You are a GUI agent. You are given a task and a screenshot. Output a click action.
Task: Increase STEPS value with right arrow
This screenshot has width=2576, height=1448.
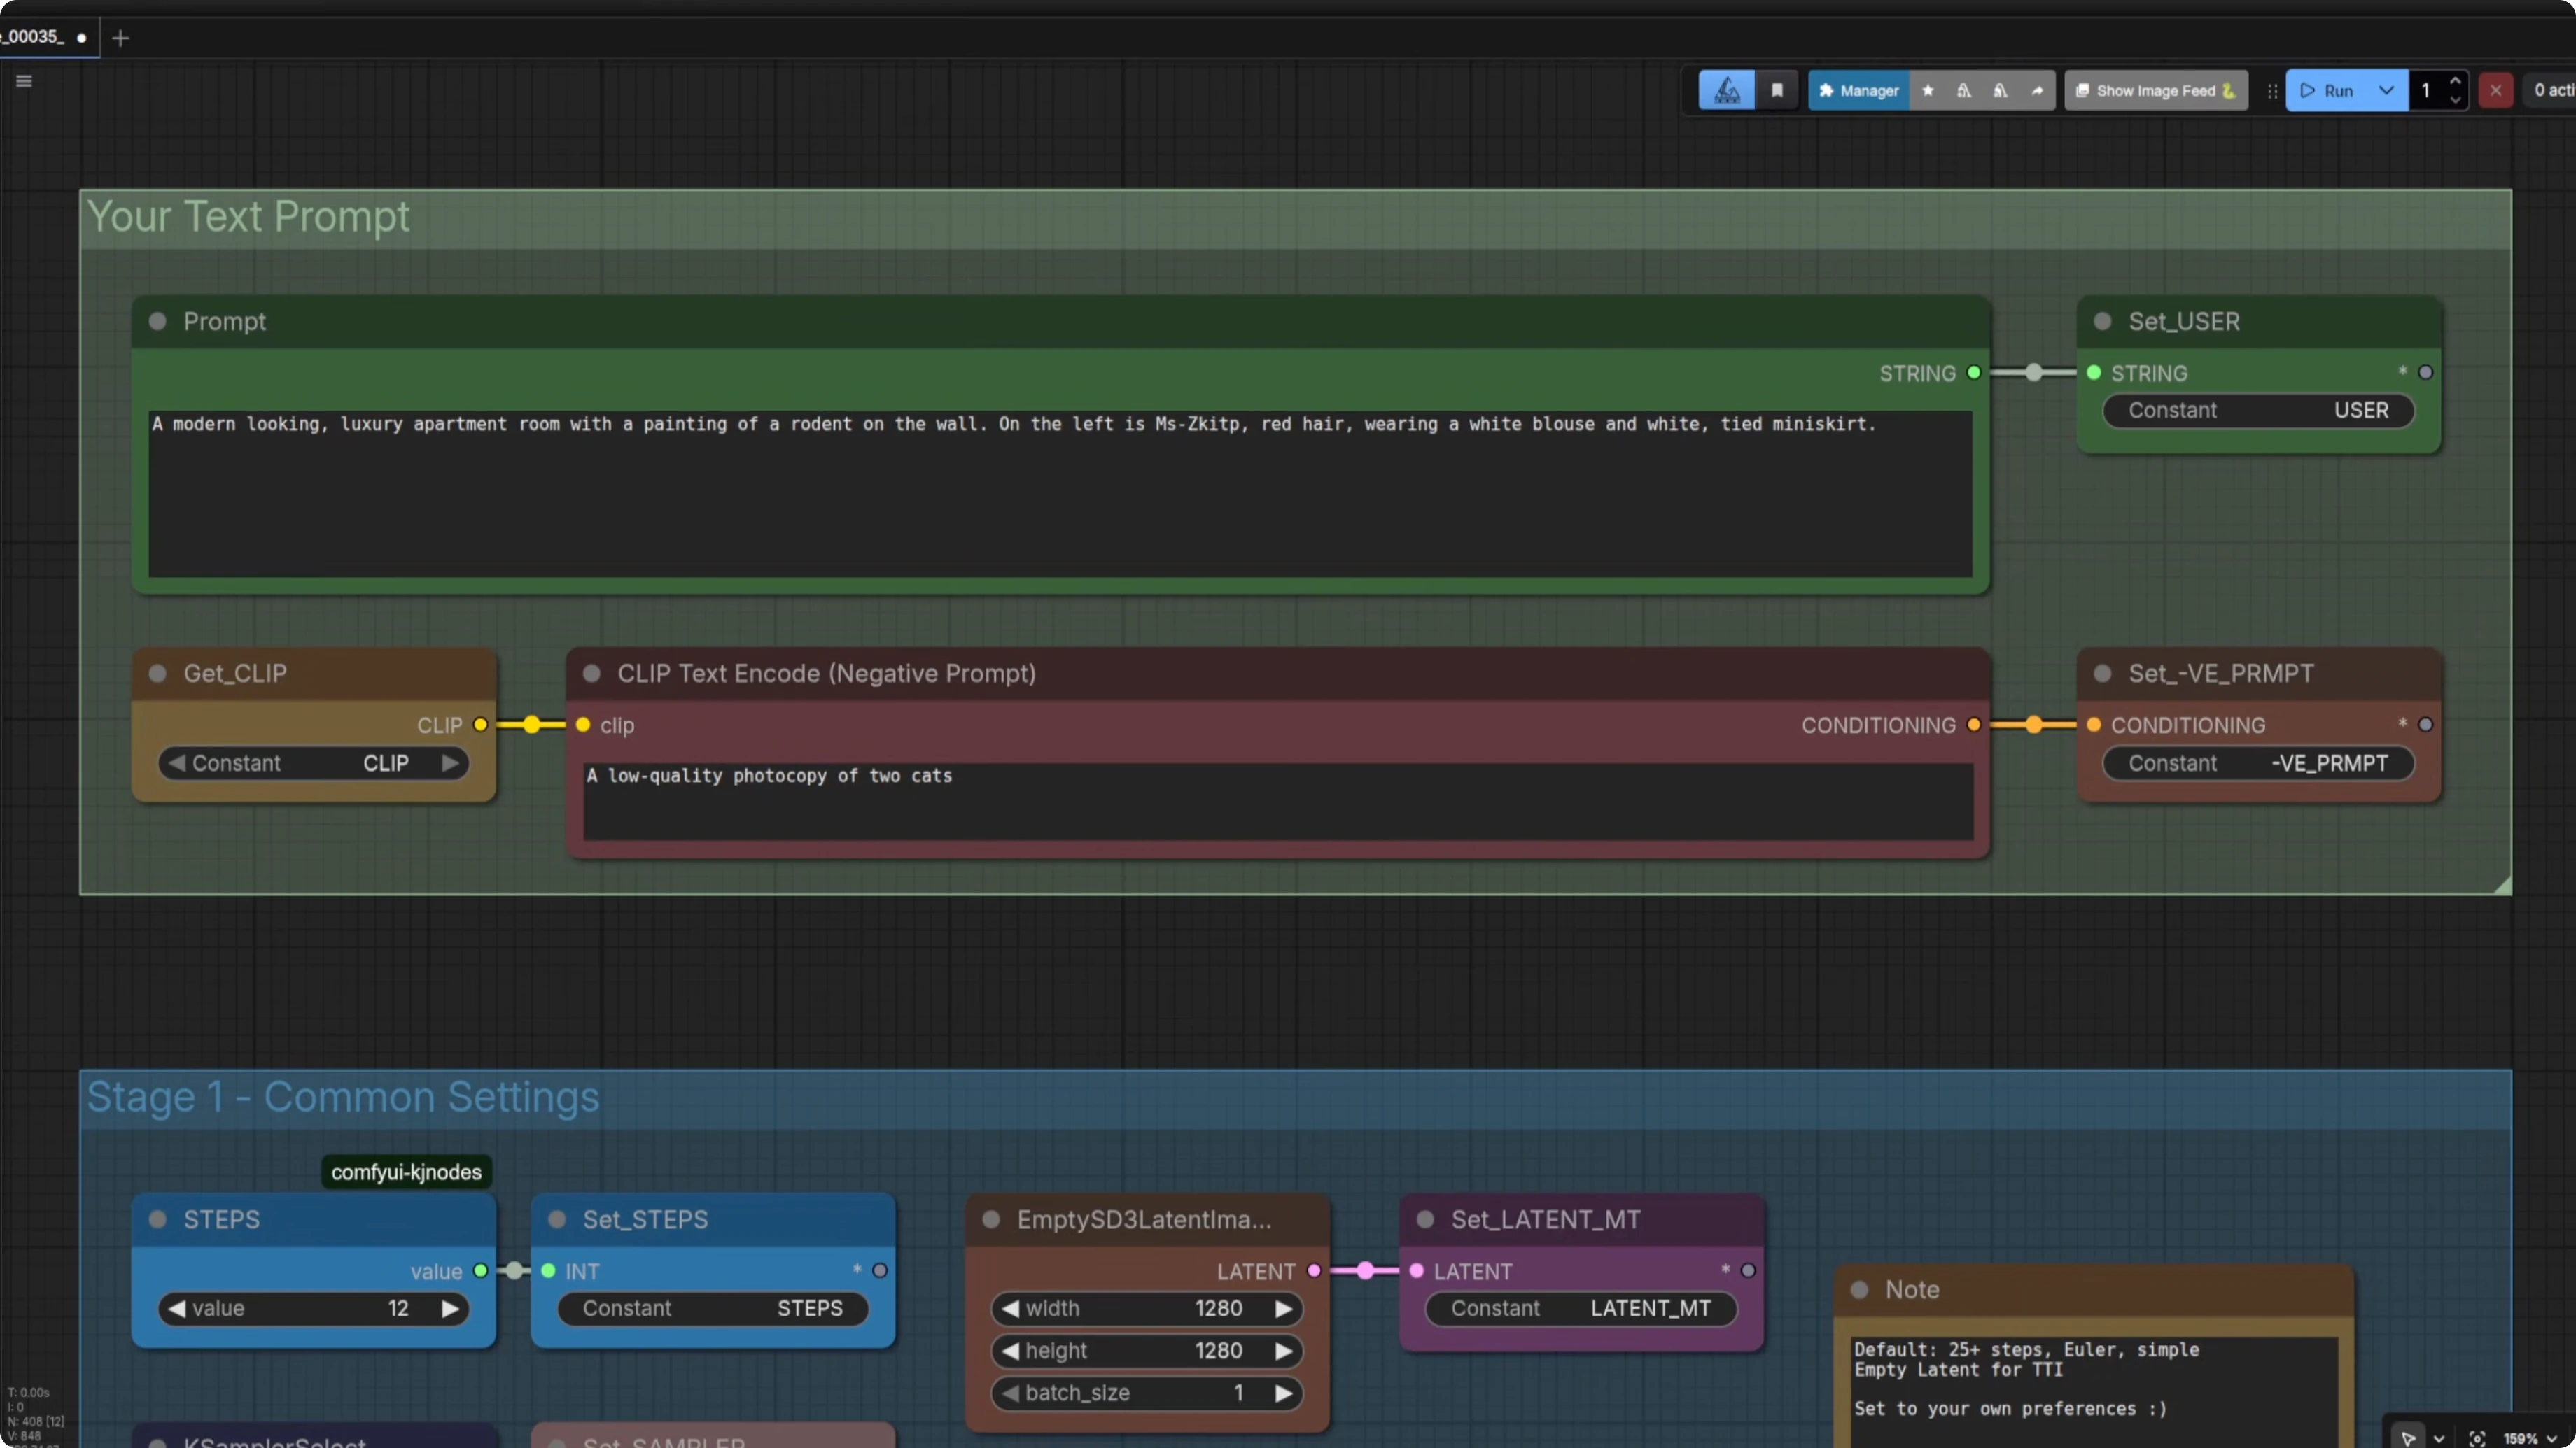pyautogui.click(x=450, y=1308)
